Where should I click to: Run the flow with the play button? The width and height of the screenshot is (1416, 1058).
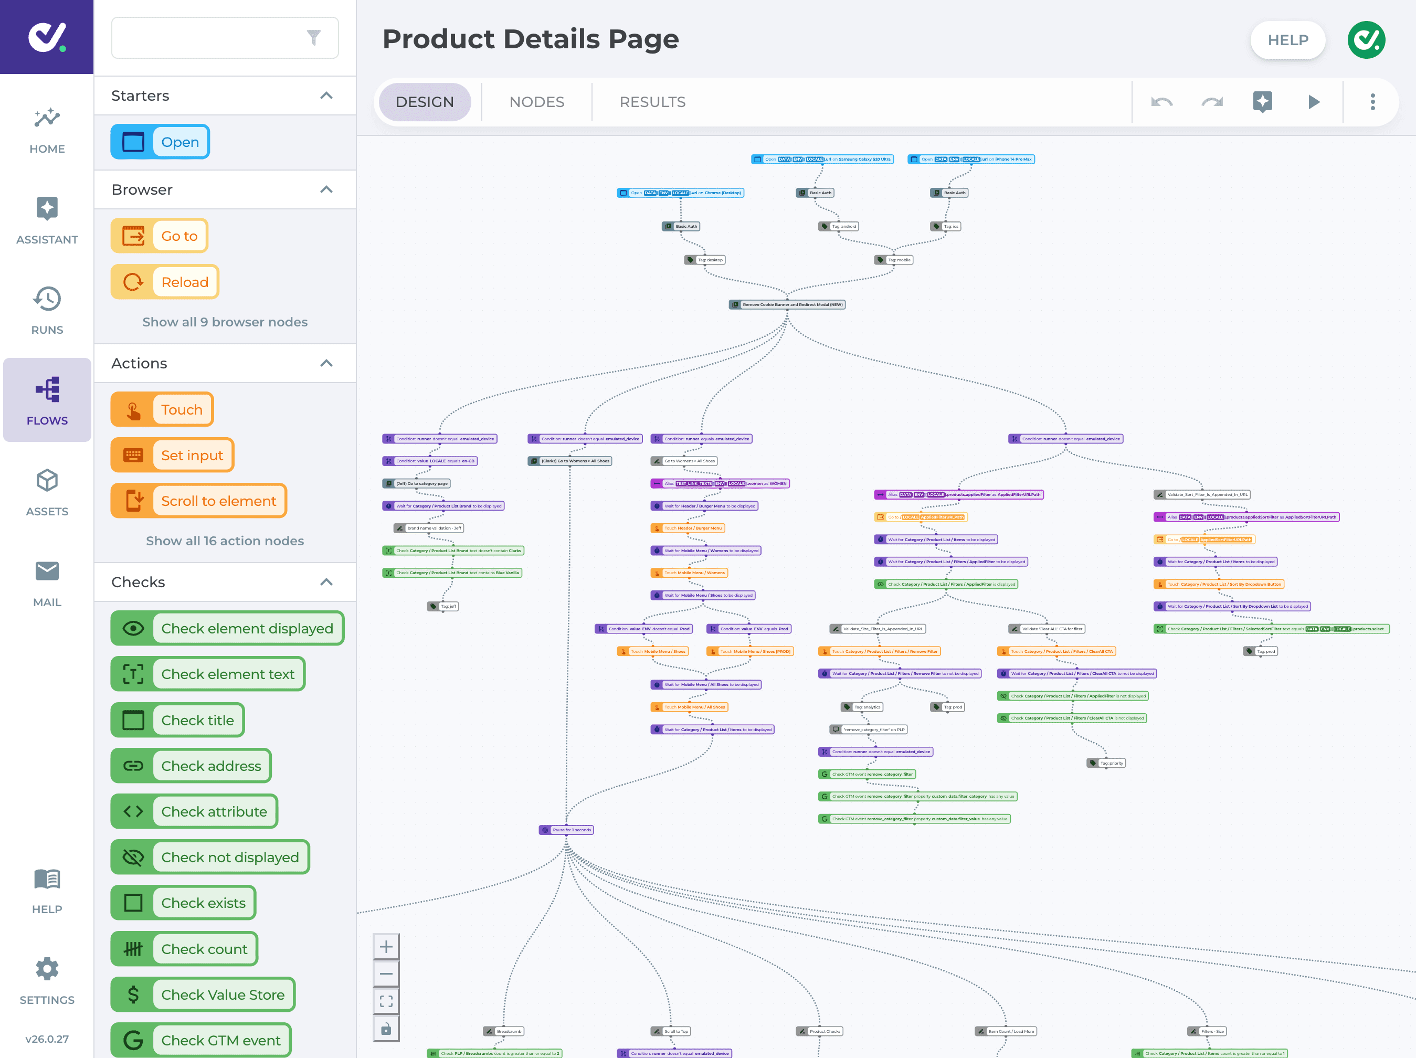[1314, 101]
